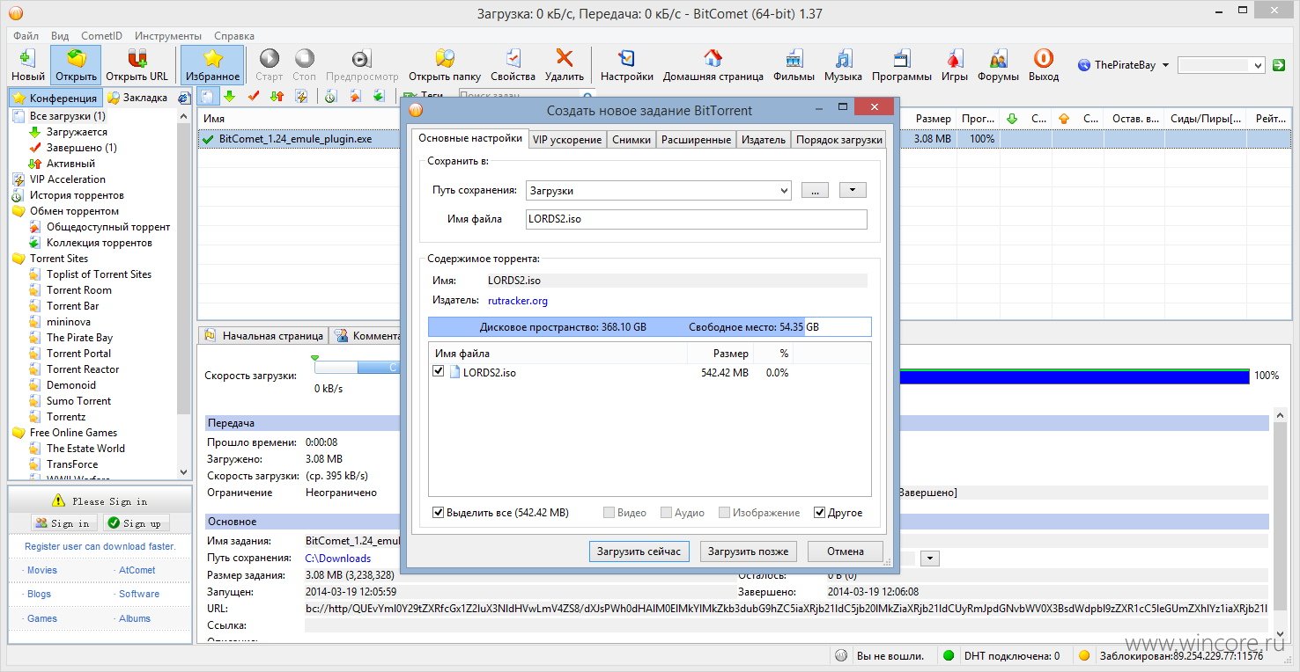Click the disk space usage bar
1300x672 pixels.
coord(649,326)
